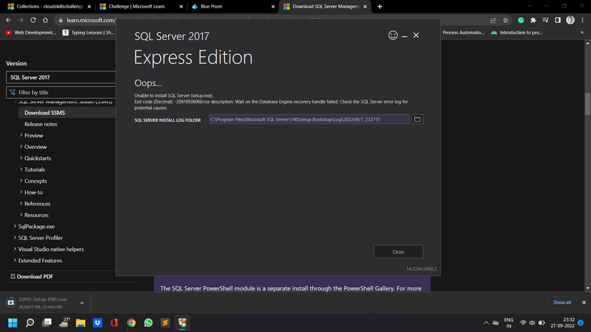Select Download SQL Server Management tab
Screen dimensions: 591x332
(x=325, y=6)
